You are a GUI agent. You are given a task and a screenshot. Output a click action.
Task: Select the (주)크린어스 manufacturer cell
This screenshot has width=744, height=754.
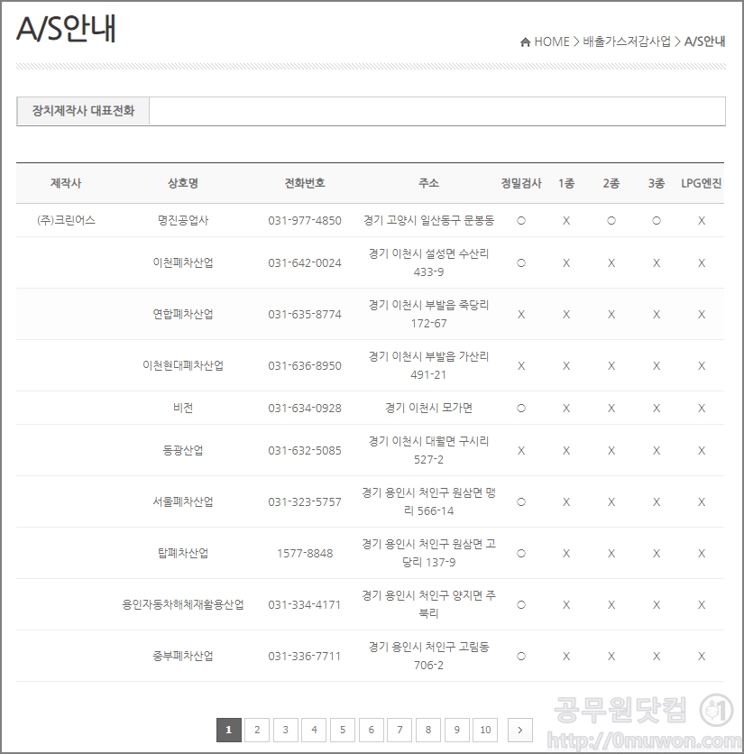tap(66, 220)
